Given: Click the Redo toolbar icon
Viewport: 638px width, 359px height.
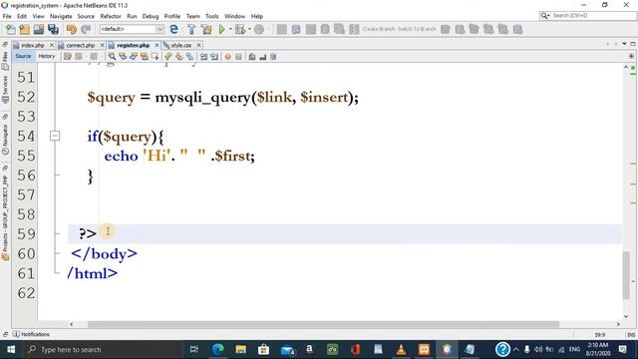Looking at the screenshot, I should pos(86,29).
